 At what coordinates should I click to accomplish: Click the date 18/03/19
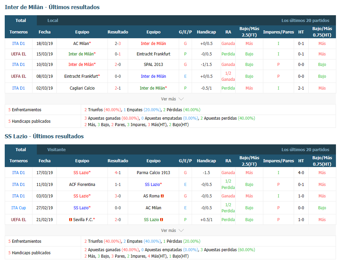45,44
